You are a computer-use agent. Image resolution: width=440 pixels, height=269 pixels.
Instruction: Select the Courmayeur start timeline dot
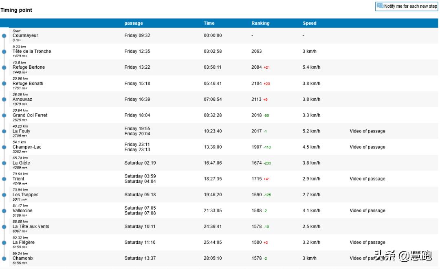4,36
